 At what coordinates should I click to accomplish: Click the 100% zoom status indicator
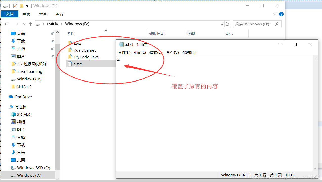(x=290, y=175)
